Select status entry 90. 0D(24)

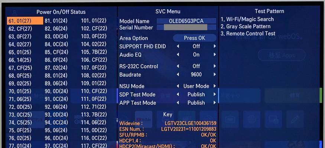56,91
